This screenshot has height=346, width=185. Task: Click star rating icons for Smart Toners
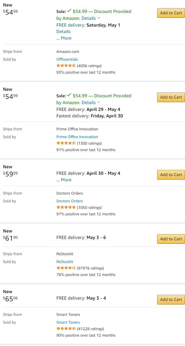[x=66, y=328]
